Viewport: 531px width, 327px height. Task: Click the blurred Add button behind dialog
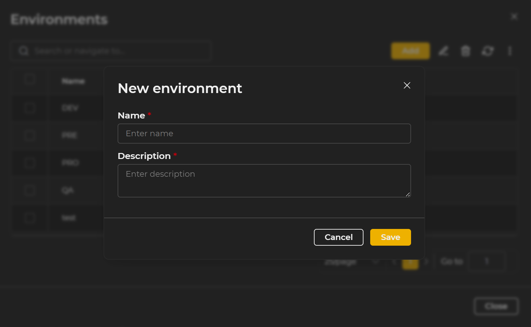click(410, 51)
